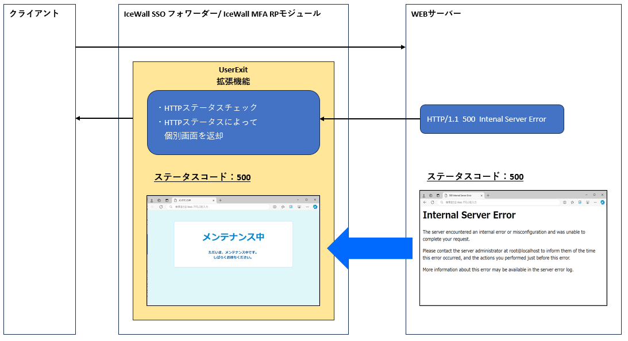Minimize the Internal Server Error browser window
Image resolution: width=628 pixels, height=341 pixels.
587,195
